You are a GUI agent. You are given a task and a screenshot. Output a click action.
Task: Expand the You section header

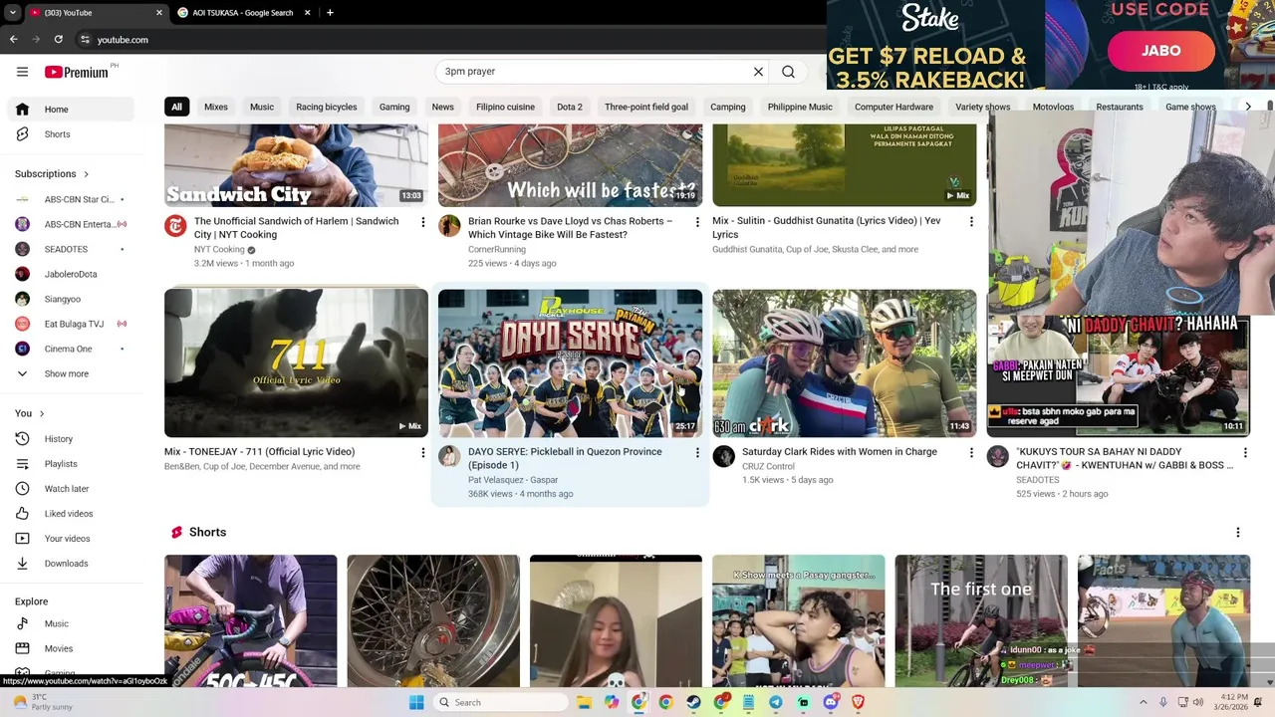(30, 413)
